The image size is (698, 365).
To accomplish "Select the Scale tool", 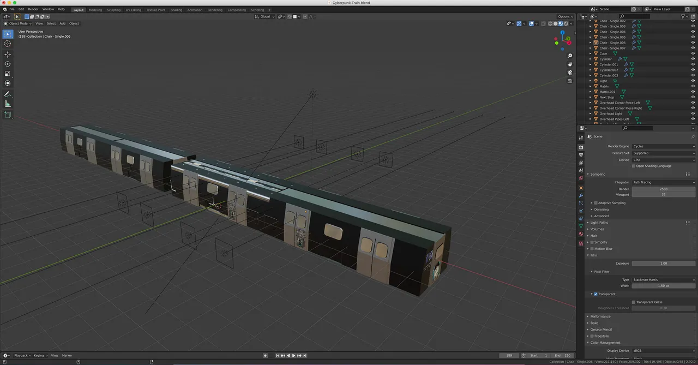I will 8,74.
